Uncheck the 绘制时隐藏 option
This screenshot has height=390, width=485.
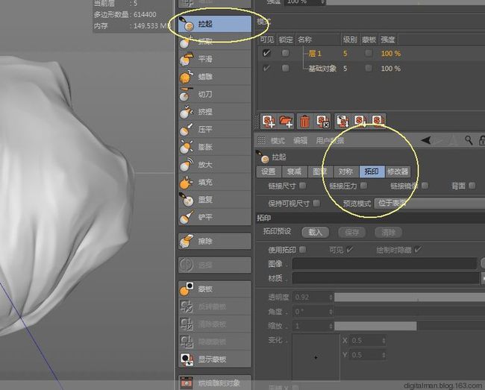click(x=418, y=249)
